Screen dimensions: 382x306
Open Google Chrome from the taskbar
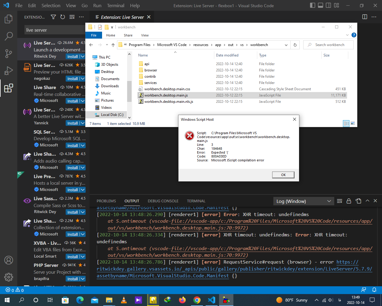click(x=197, y=300)
